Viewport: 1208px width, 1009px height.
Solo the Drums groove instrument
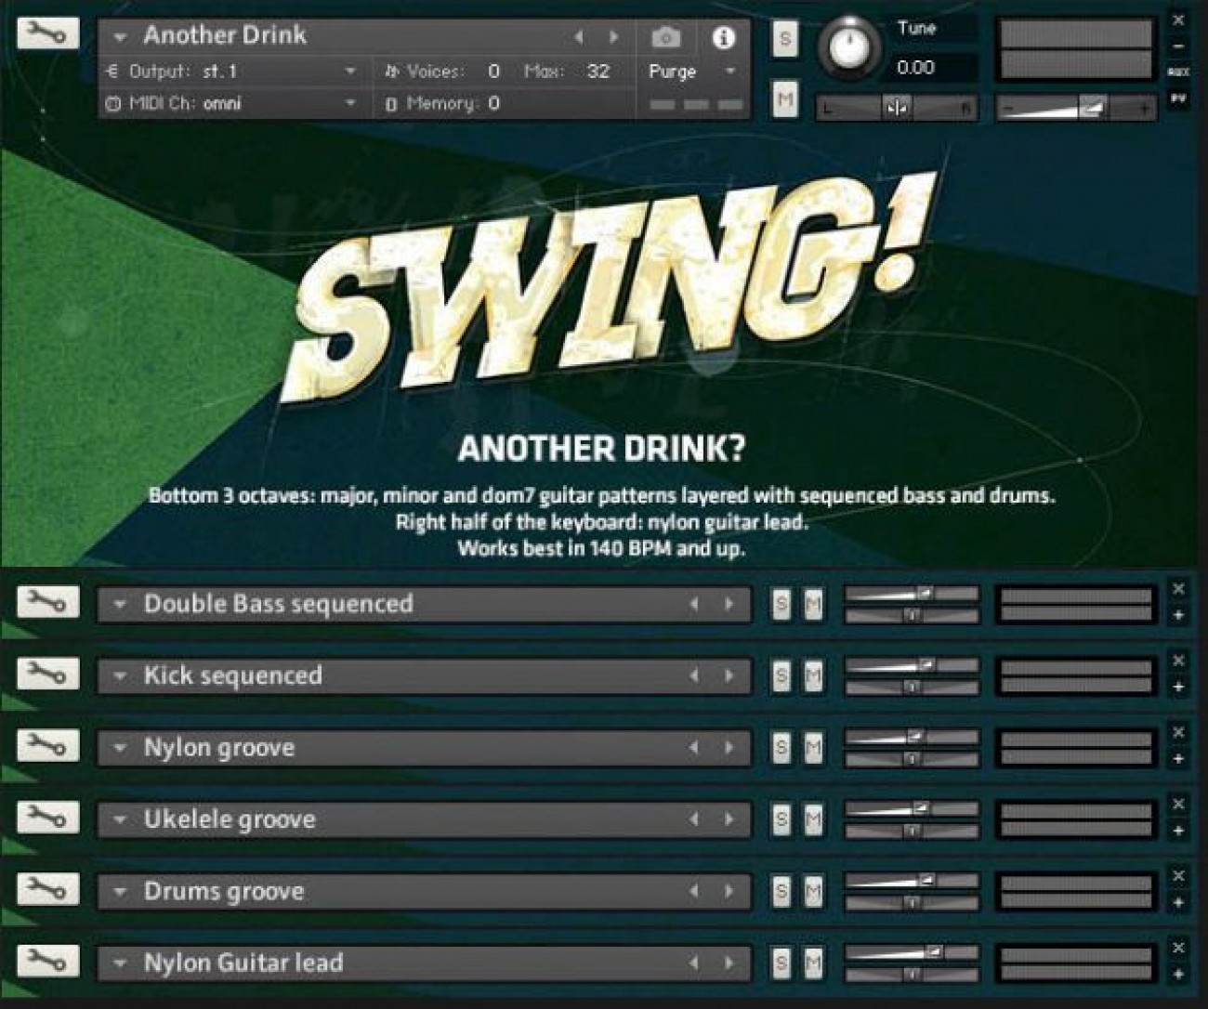point(783,890)
